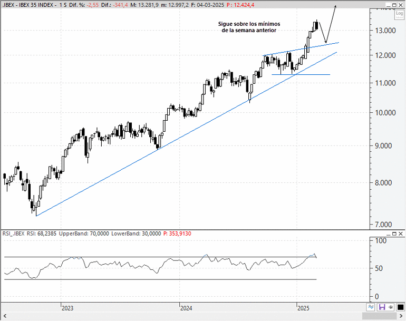Click the 2025 label on time axis
Image resolution: width=406 pixels, height=321 pixels.
click(303, 308)
